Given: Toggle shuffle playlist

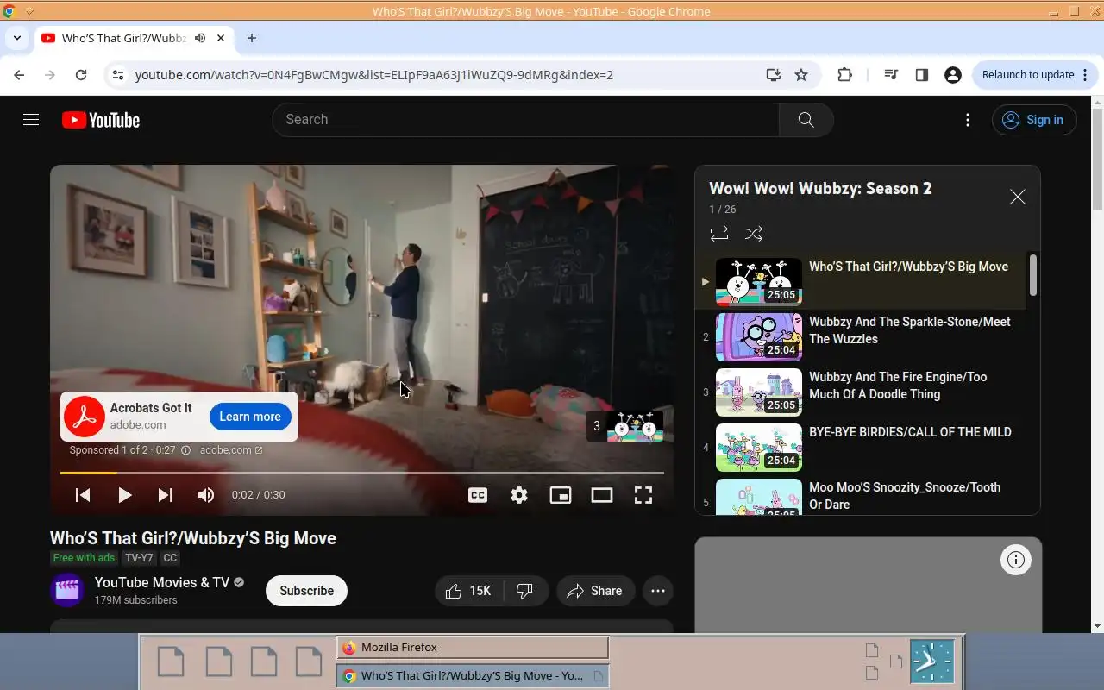Looking at the screenshot, I should 754,234.
